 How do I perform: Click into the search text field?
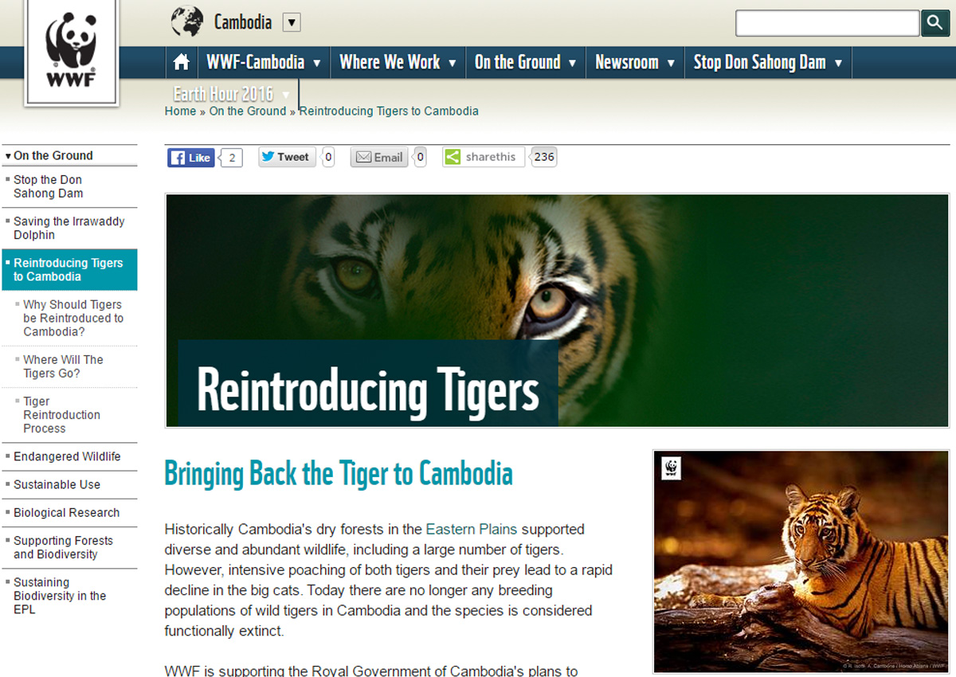coord(827,23)
